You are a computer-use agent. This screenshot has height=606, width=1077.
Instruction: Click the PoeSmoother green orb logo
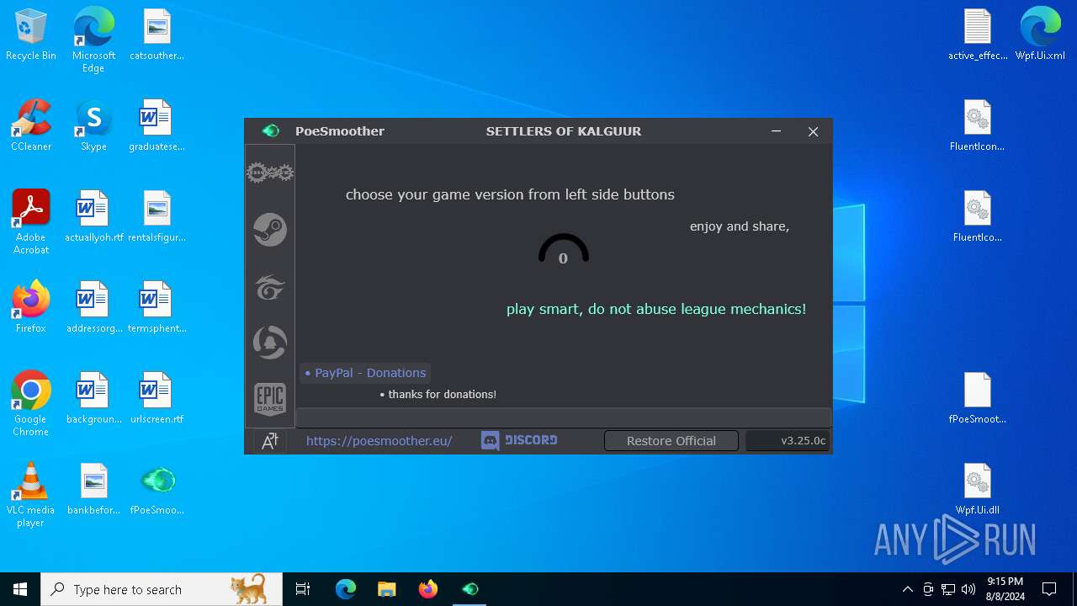tap(270, 131)
